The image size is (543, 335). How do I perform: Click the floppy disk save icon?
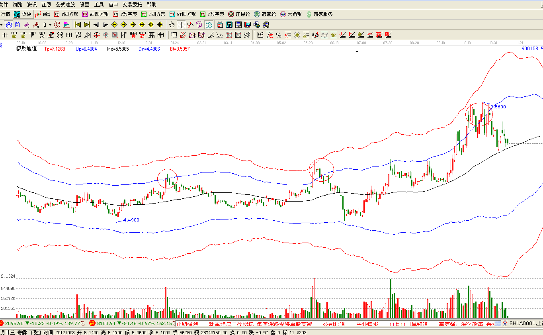pyautogui.click(x=248, y=25)
